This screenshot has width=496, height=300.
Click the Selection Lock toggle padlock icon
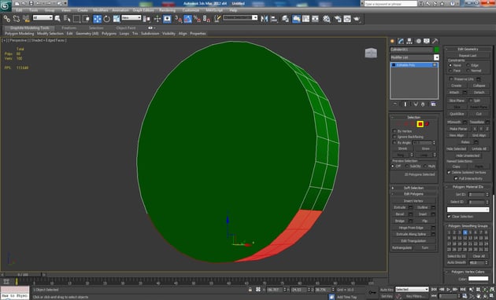[x=250, y=290]
